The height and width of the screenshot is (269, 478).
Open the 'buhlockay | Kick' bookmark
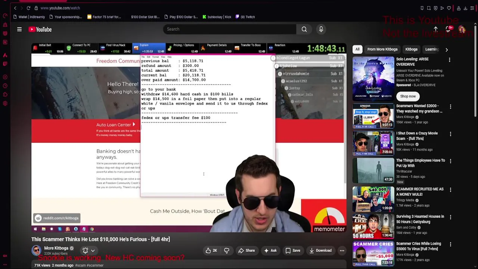(217, 17)
